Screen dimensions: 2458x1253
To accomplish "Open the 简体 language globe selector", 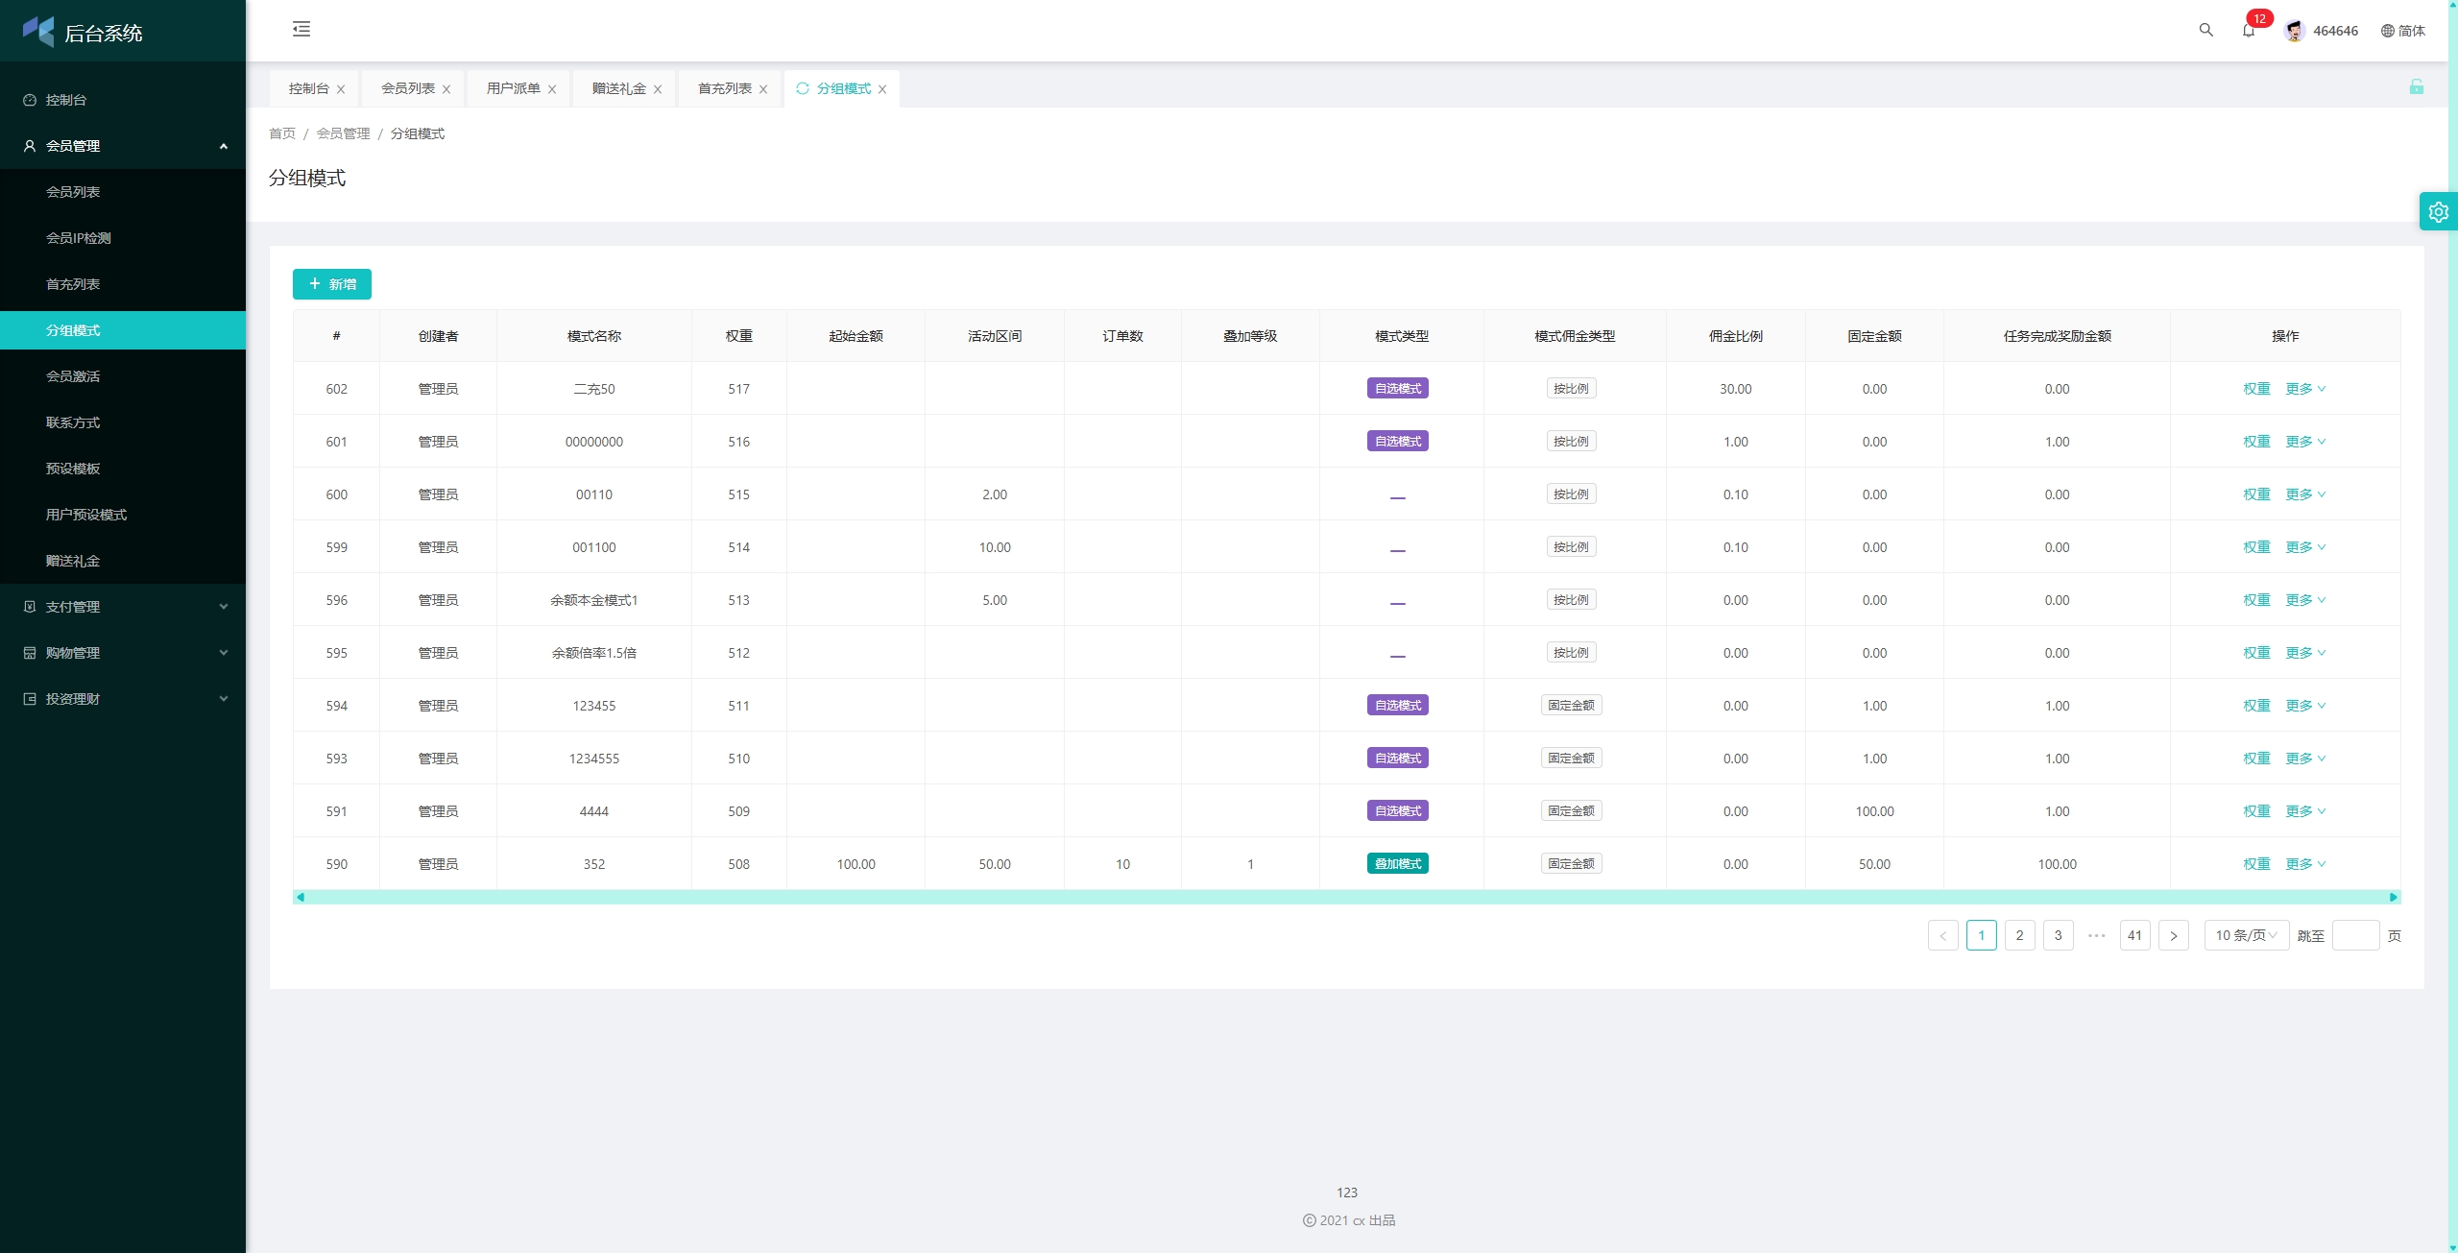I will [2402, 31].
